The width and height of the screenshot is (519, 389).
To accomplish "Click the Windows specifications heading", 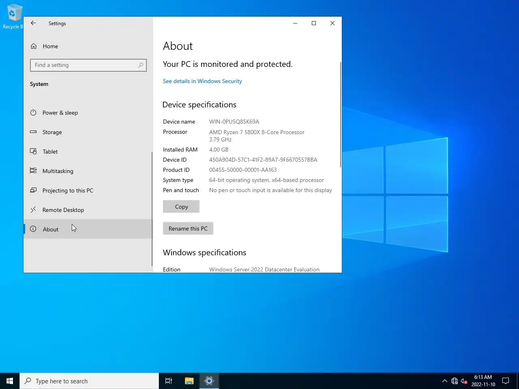I will point(204,252).
